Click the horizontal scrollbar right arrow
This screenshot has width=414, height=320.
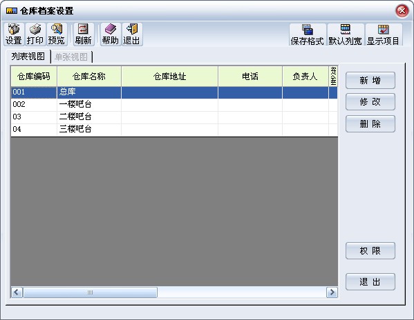pyautogui.click(x=332, y=292)
